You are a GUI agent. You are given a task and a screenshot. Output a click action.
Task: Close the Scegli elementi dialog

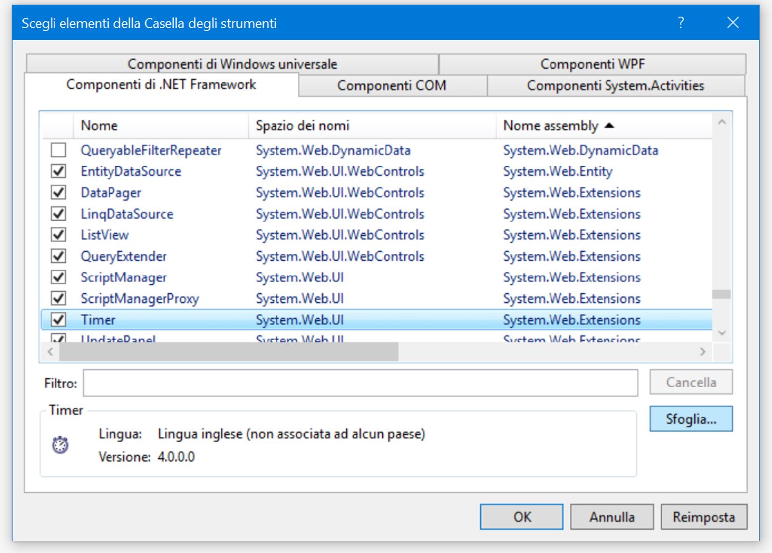pos(733,22)
